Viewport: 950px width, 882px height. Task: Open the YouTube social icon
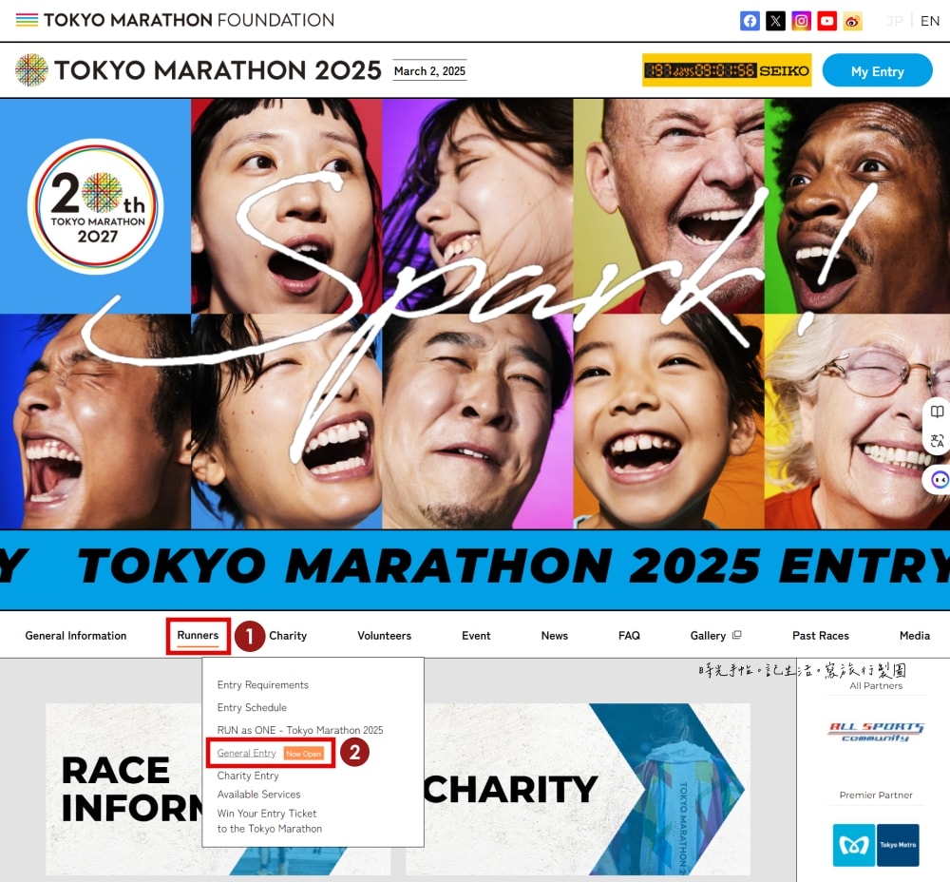coord(827,21)
